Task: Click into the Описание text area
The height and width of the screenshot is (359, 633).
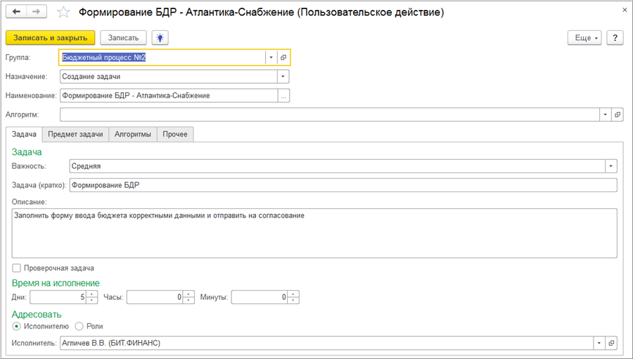Action: (314, 232)
